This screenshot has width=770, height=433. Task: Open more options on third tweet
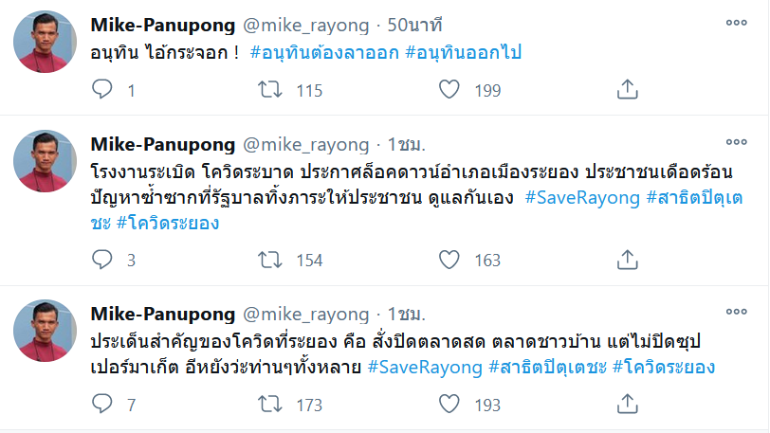[736, 312]
